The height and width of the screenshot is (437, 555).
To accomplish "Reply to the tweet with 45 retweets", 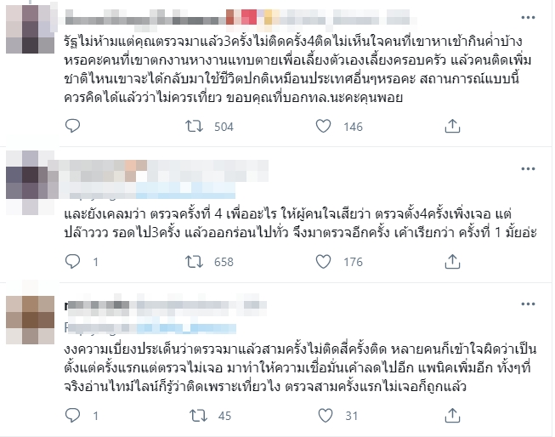I will (x=72, y=415).
